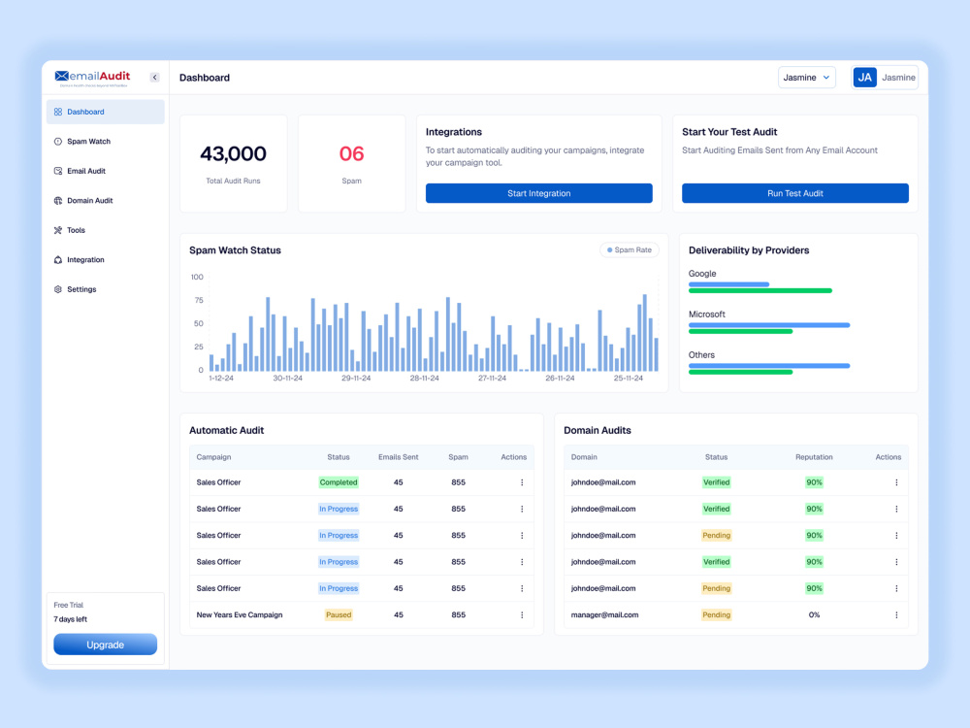Click the Run Test Audit button
Image resolution: width=970 pixels, height=728 pixels.
point(795,193)
